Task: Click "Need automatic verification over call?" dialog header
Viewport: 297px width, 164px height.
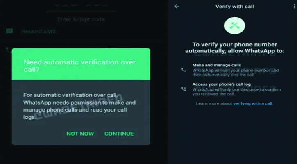Action: pyautogui.click(x=81, y=64)
